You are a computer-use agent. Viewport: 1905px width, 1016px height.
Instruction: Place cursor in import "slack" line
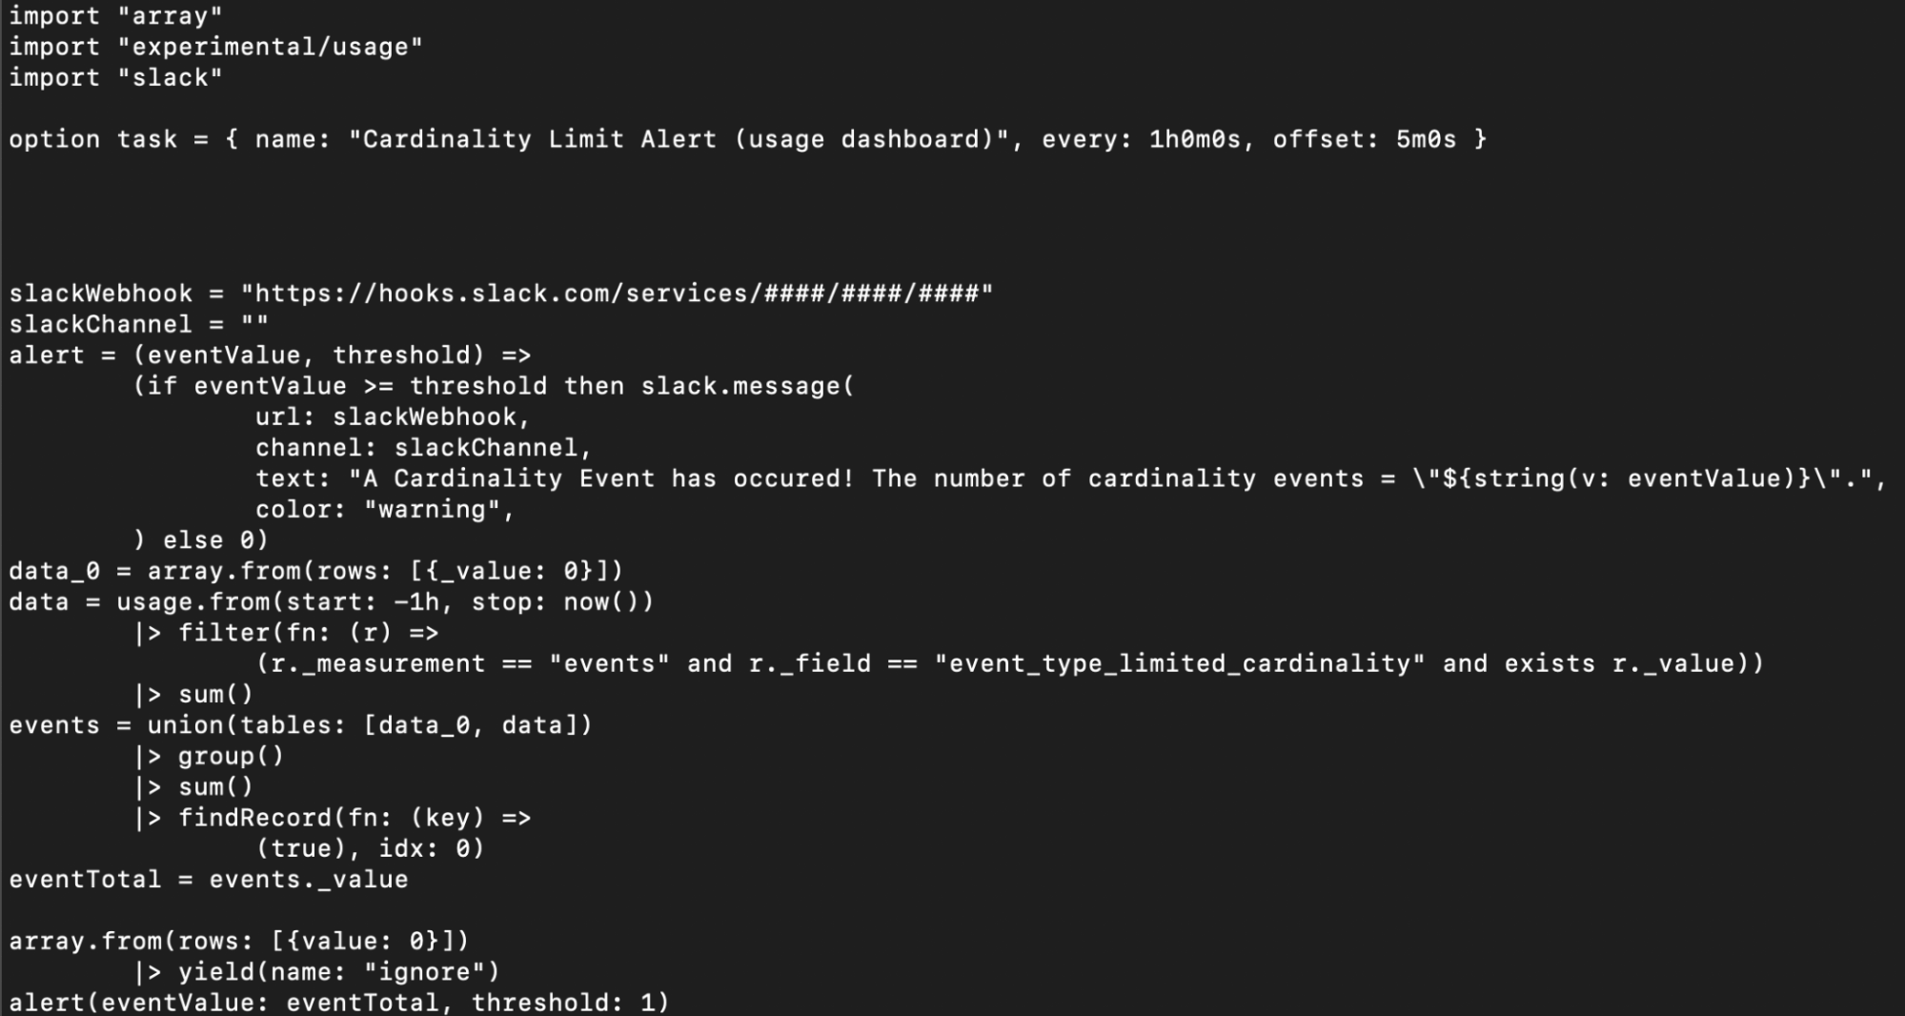click(115, 78)
